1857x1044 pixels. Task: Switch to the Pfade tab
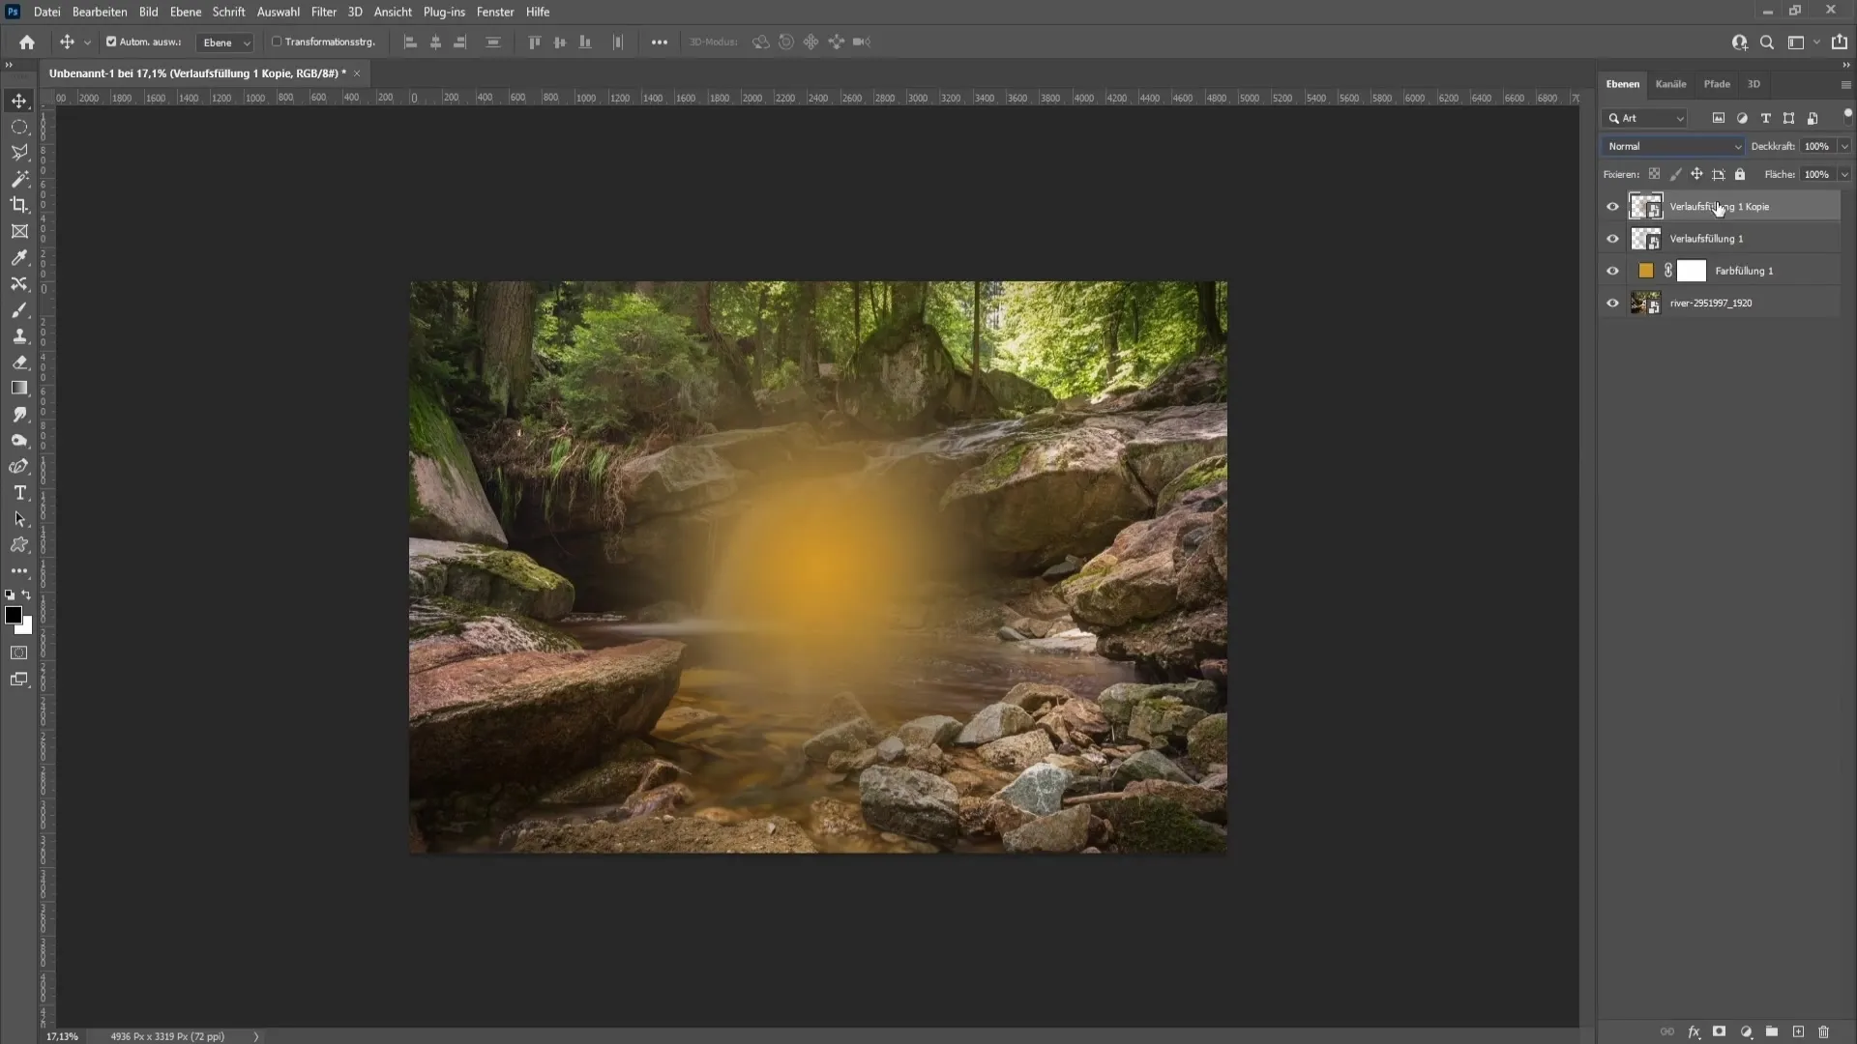[x=1717, y=83]
